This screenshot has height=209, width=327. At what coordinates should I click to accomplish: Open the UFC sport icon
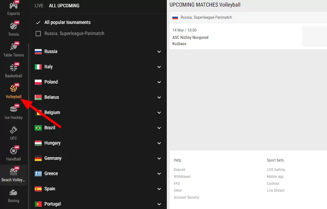tap(14, 132)
